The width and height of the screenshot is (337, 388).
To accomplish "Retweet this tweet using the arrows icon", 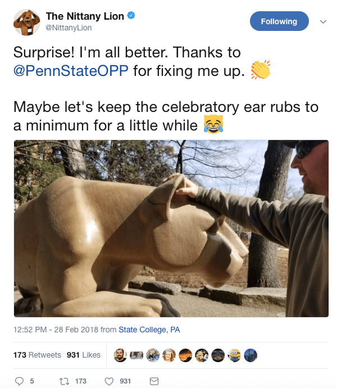I will click(x=64, y=381).
